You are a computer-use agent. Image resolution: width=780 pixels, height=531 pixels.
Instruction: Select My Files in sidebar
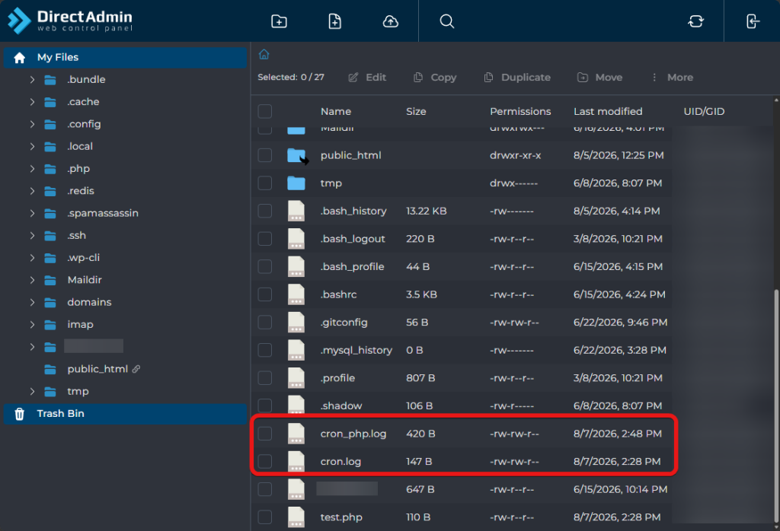click(126, 58)
